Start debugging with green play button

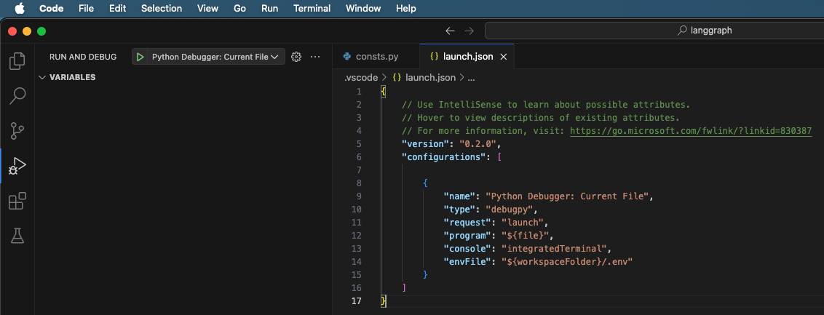tap(140, 57)
